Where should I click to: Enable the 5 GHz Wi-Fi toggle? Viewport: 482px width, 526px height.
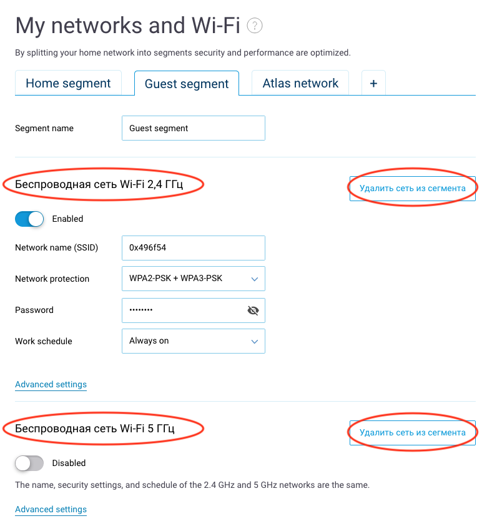29,464
